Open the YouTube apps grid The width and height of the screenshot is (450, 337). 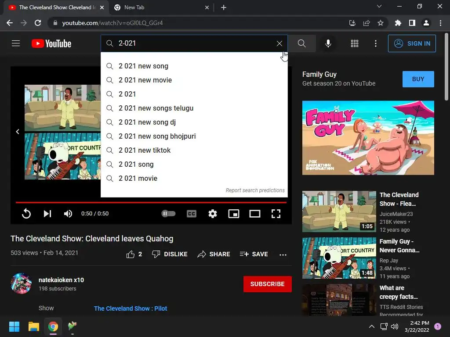click(x=355, y=43)
